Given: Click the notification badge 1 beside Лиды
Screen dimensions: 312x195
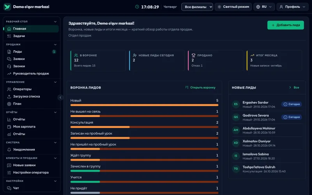Looking at the screenshot, I should (54, 52).
